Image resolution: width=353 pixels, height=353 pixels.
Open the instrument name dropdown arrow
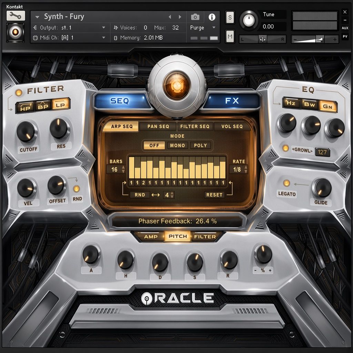(37, 17)
